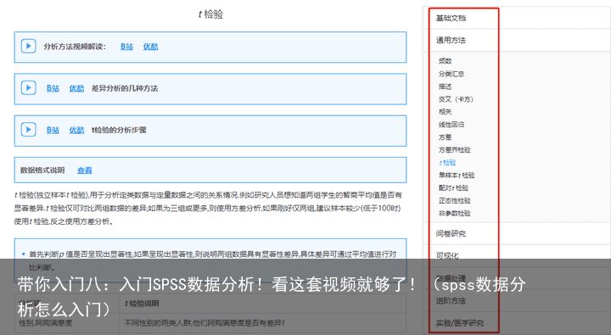Expand the 进阶方法 sidebar section

(451, 301)
